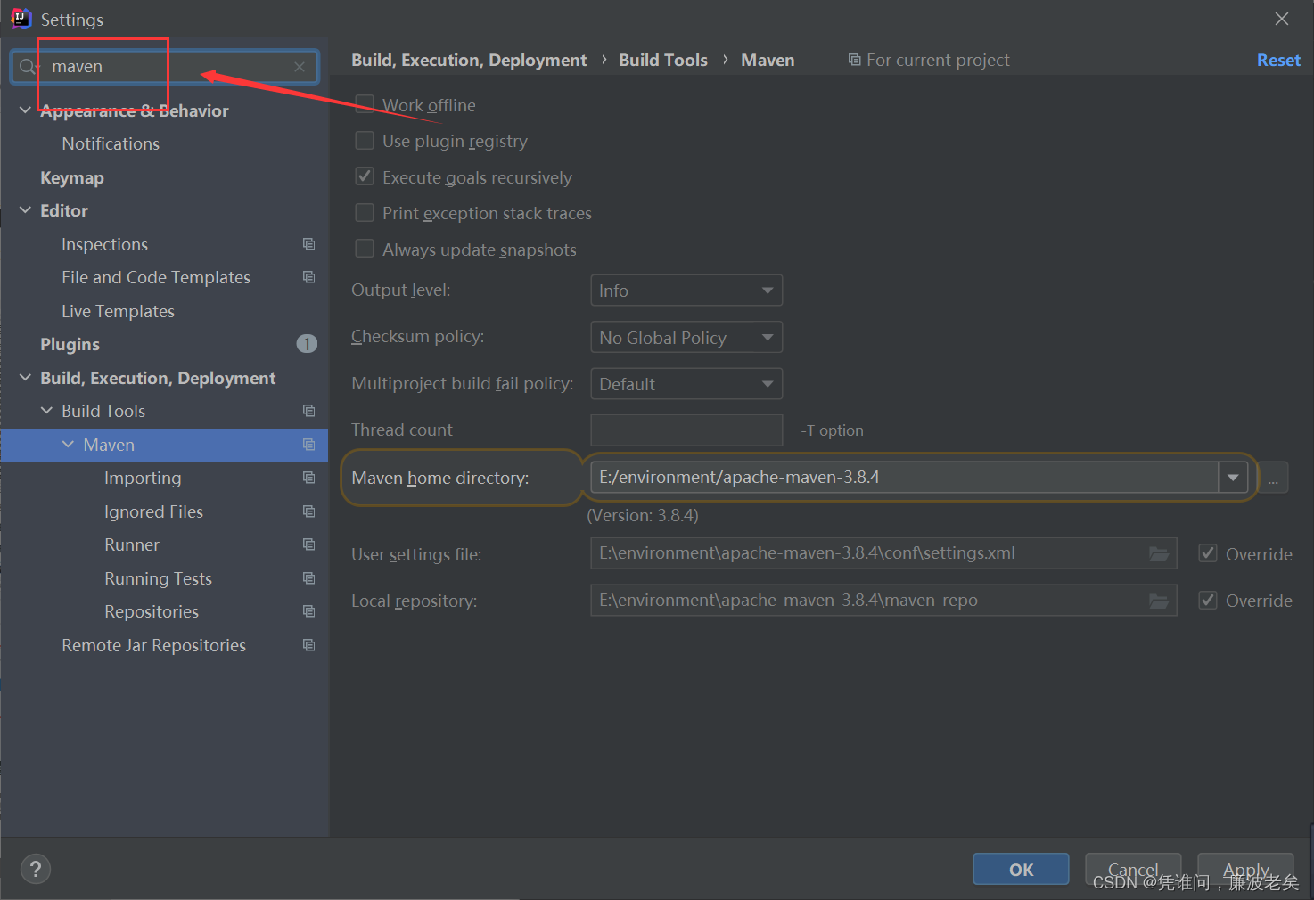Viewport: 1314px width, 900px height.
Task: Enable Print exception stack traces
Action: (x=365, y=213)
